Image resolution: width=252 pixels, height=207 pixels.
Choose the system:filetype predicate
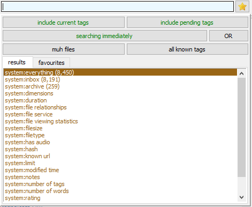[25, 135]
